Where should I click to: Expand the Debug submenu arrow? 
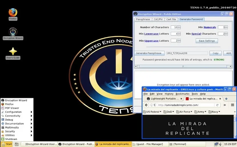coord(31,120)
